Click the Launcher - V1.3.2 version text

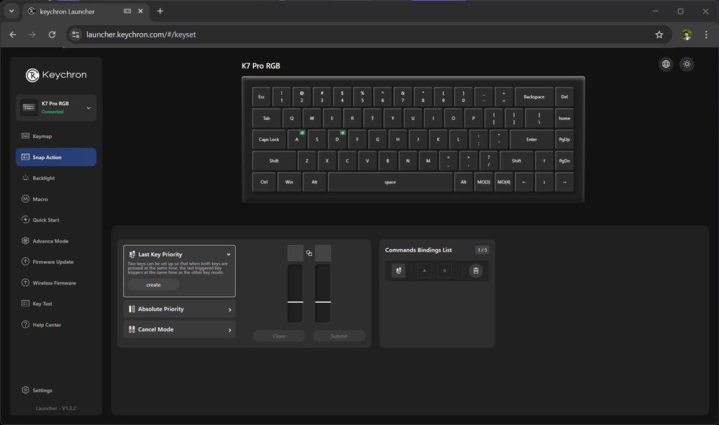[x=56, y=408]
